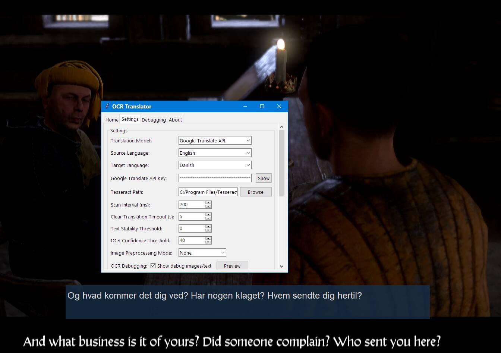Switch to the Home tab
The width and height of the screenshot is (501, 353).
pyautogui.click(x=112, y=120)
